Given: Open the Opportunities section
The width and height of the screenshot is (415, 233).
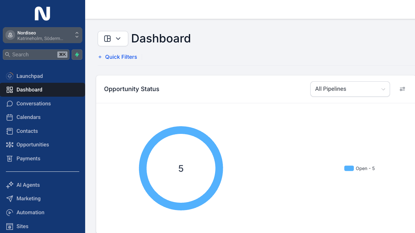Looking at the screenshot, I should [33, 145].
